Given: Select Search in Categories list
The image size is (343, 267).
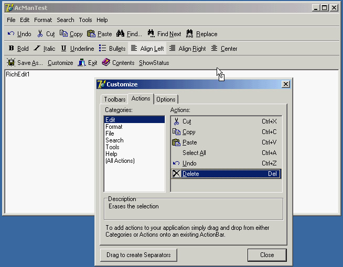Looking at the screenshot, I should pyautogui.click(x=114, y=140).
